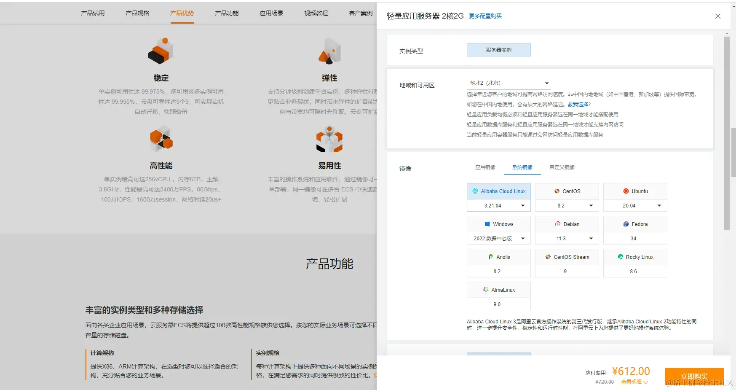
Task: Select the Rocky Linux image option
Action: 635,257
